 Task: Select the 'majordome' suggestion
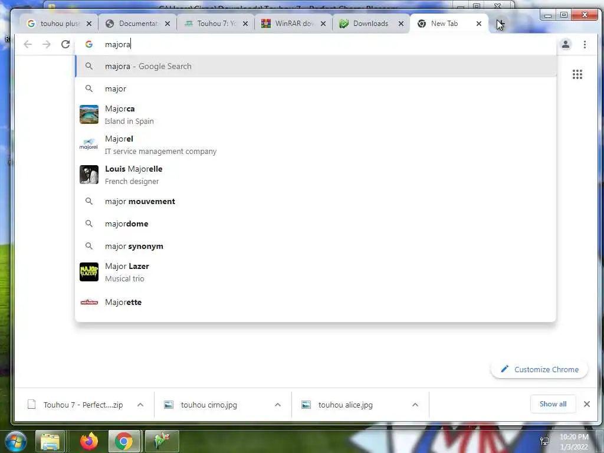(x=316, y=224)
